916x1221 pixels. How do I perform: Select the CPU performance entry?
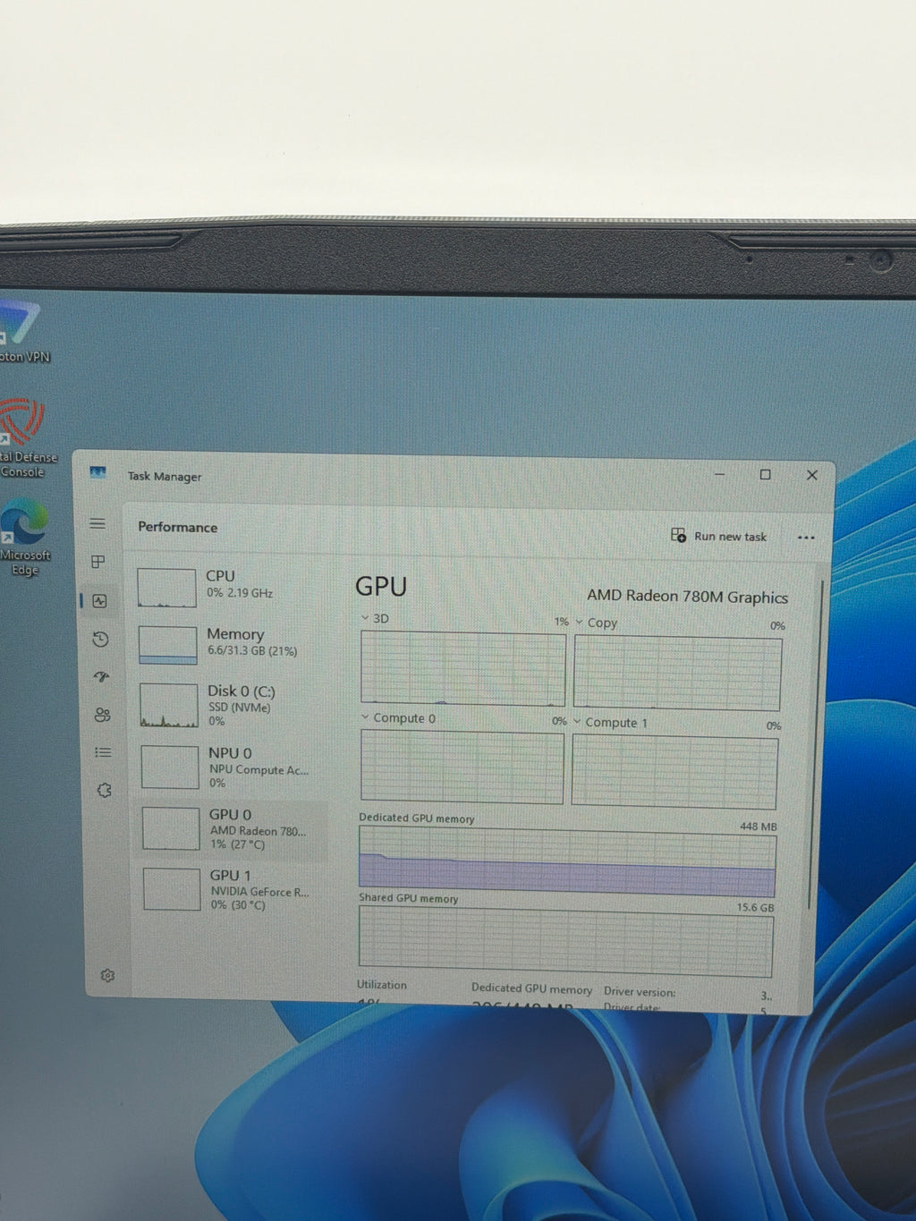point(231,586)
